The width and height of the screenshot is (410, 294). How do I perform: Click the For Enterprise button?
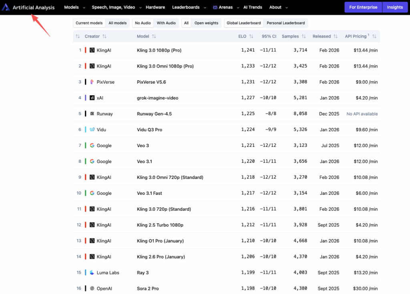tap(363, 7)
